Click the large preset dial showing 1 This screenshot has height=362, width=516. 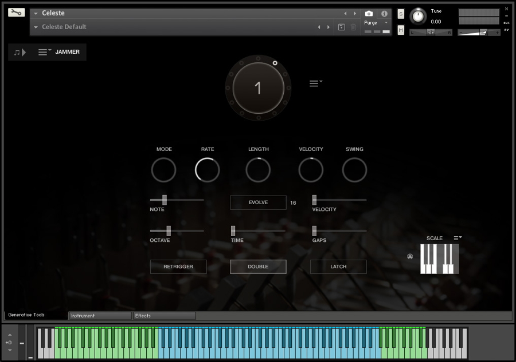258,88
